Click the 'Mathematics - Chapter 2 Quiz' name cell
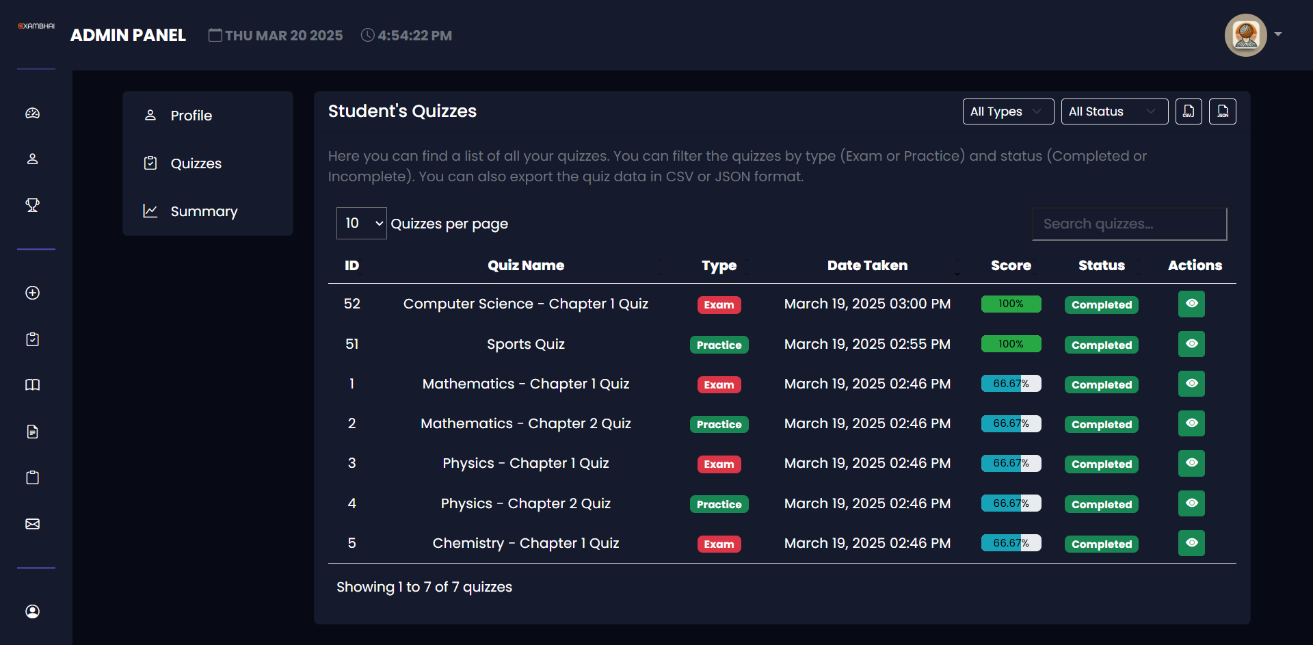The width and height of the screenshot is (1313, 645). (526, 423)
